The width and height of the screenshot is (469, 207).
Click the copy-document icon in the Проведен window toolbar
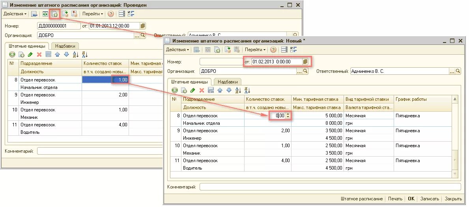[55, 14]
